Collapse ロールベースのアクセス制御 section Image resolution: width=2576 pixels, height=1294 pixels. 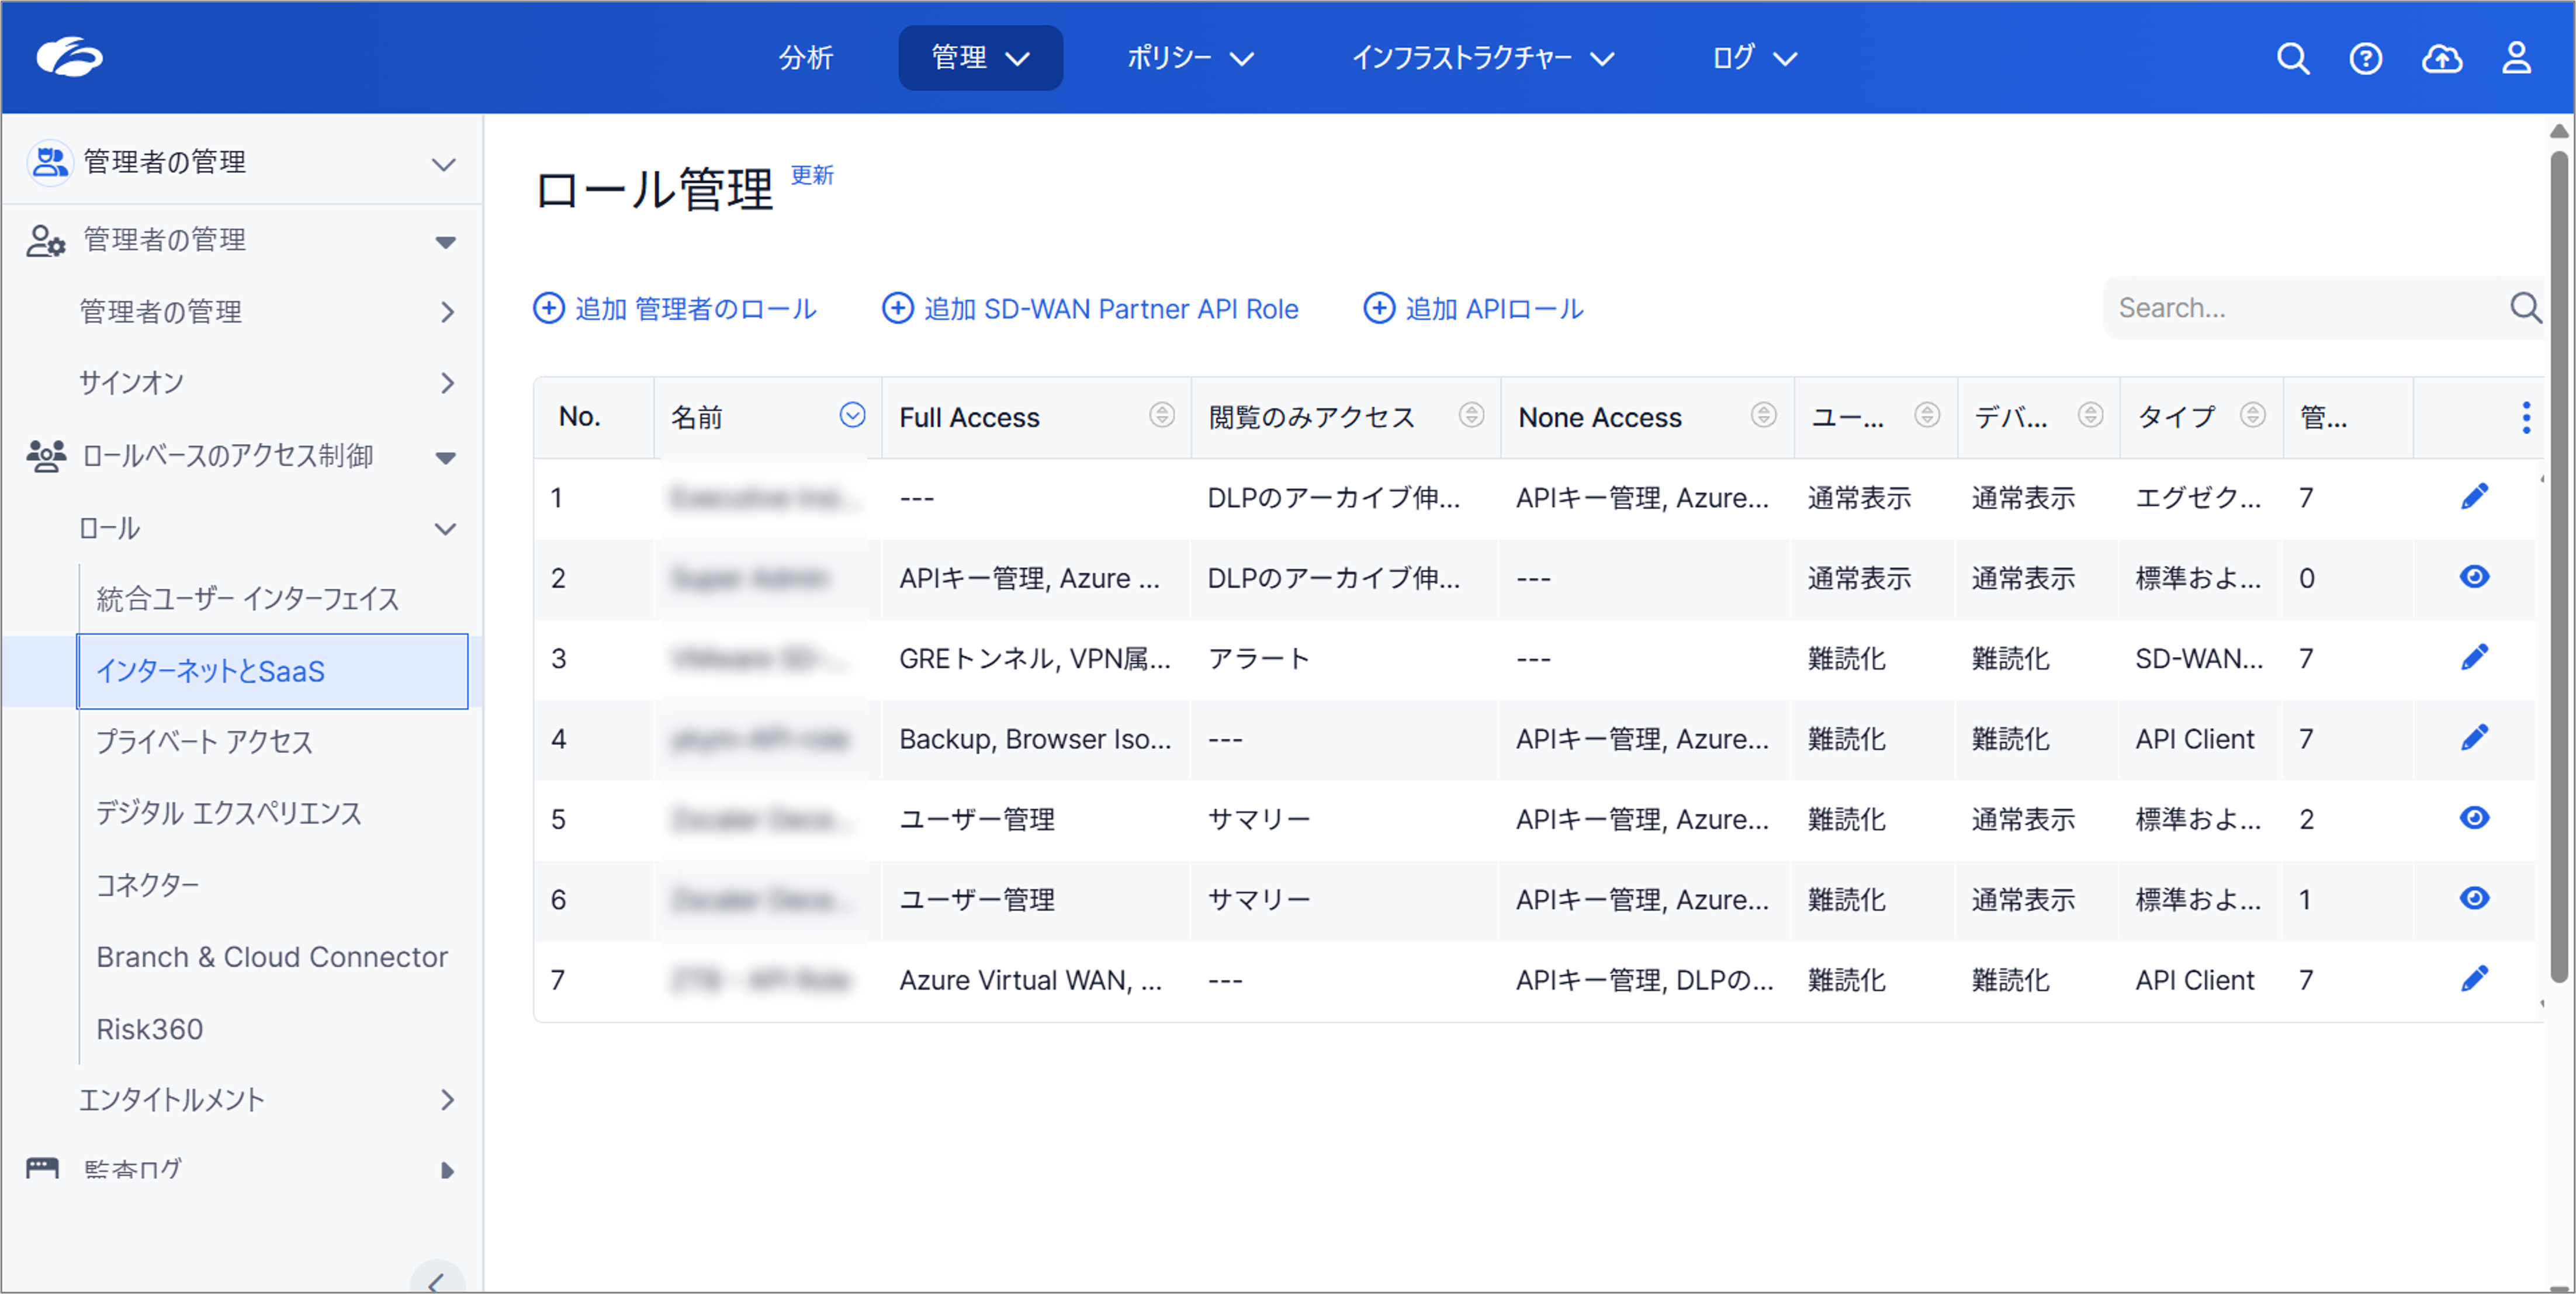point(446,457)
